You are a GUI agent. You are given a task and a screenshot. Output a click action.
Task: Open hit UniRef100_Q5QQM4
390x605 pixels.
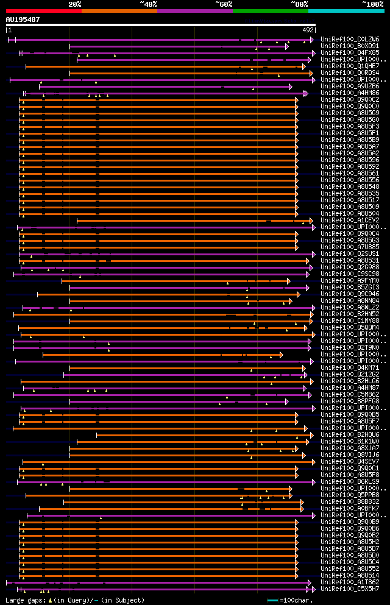click(x=350, y=328)
